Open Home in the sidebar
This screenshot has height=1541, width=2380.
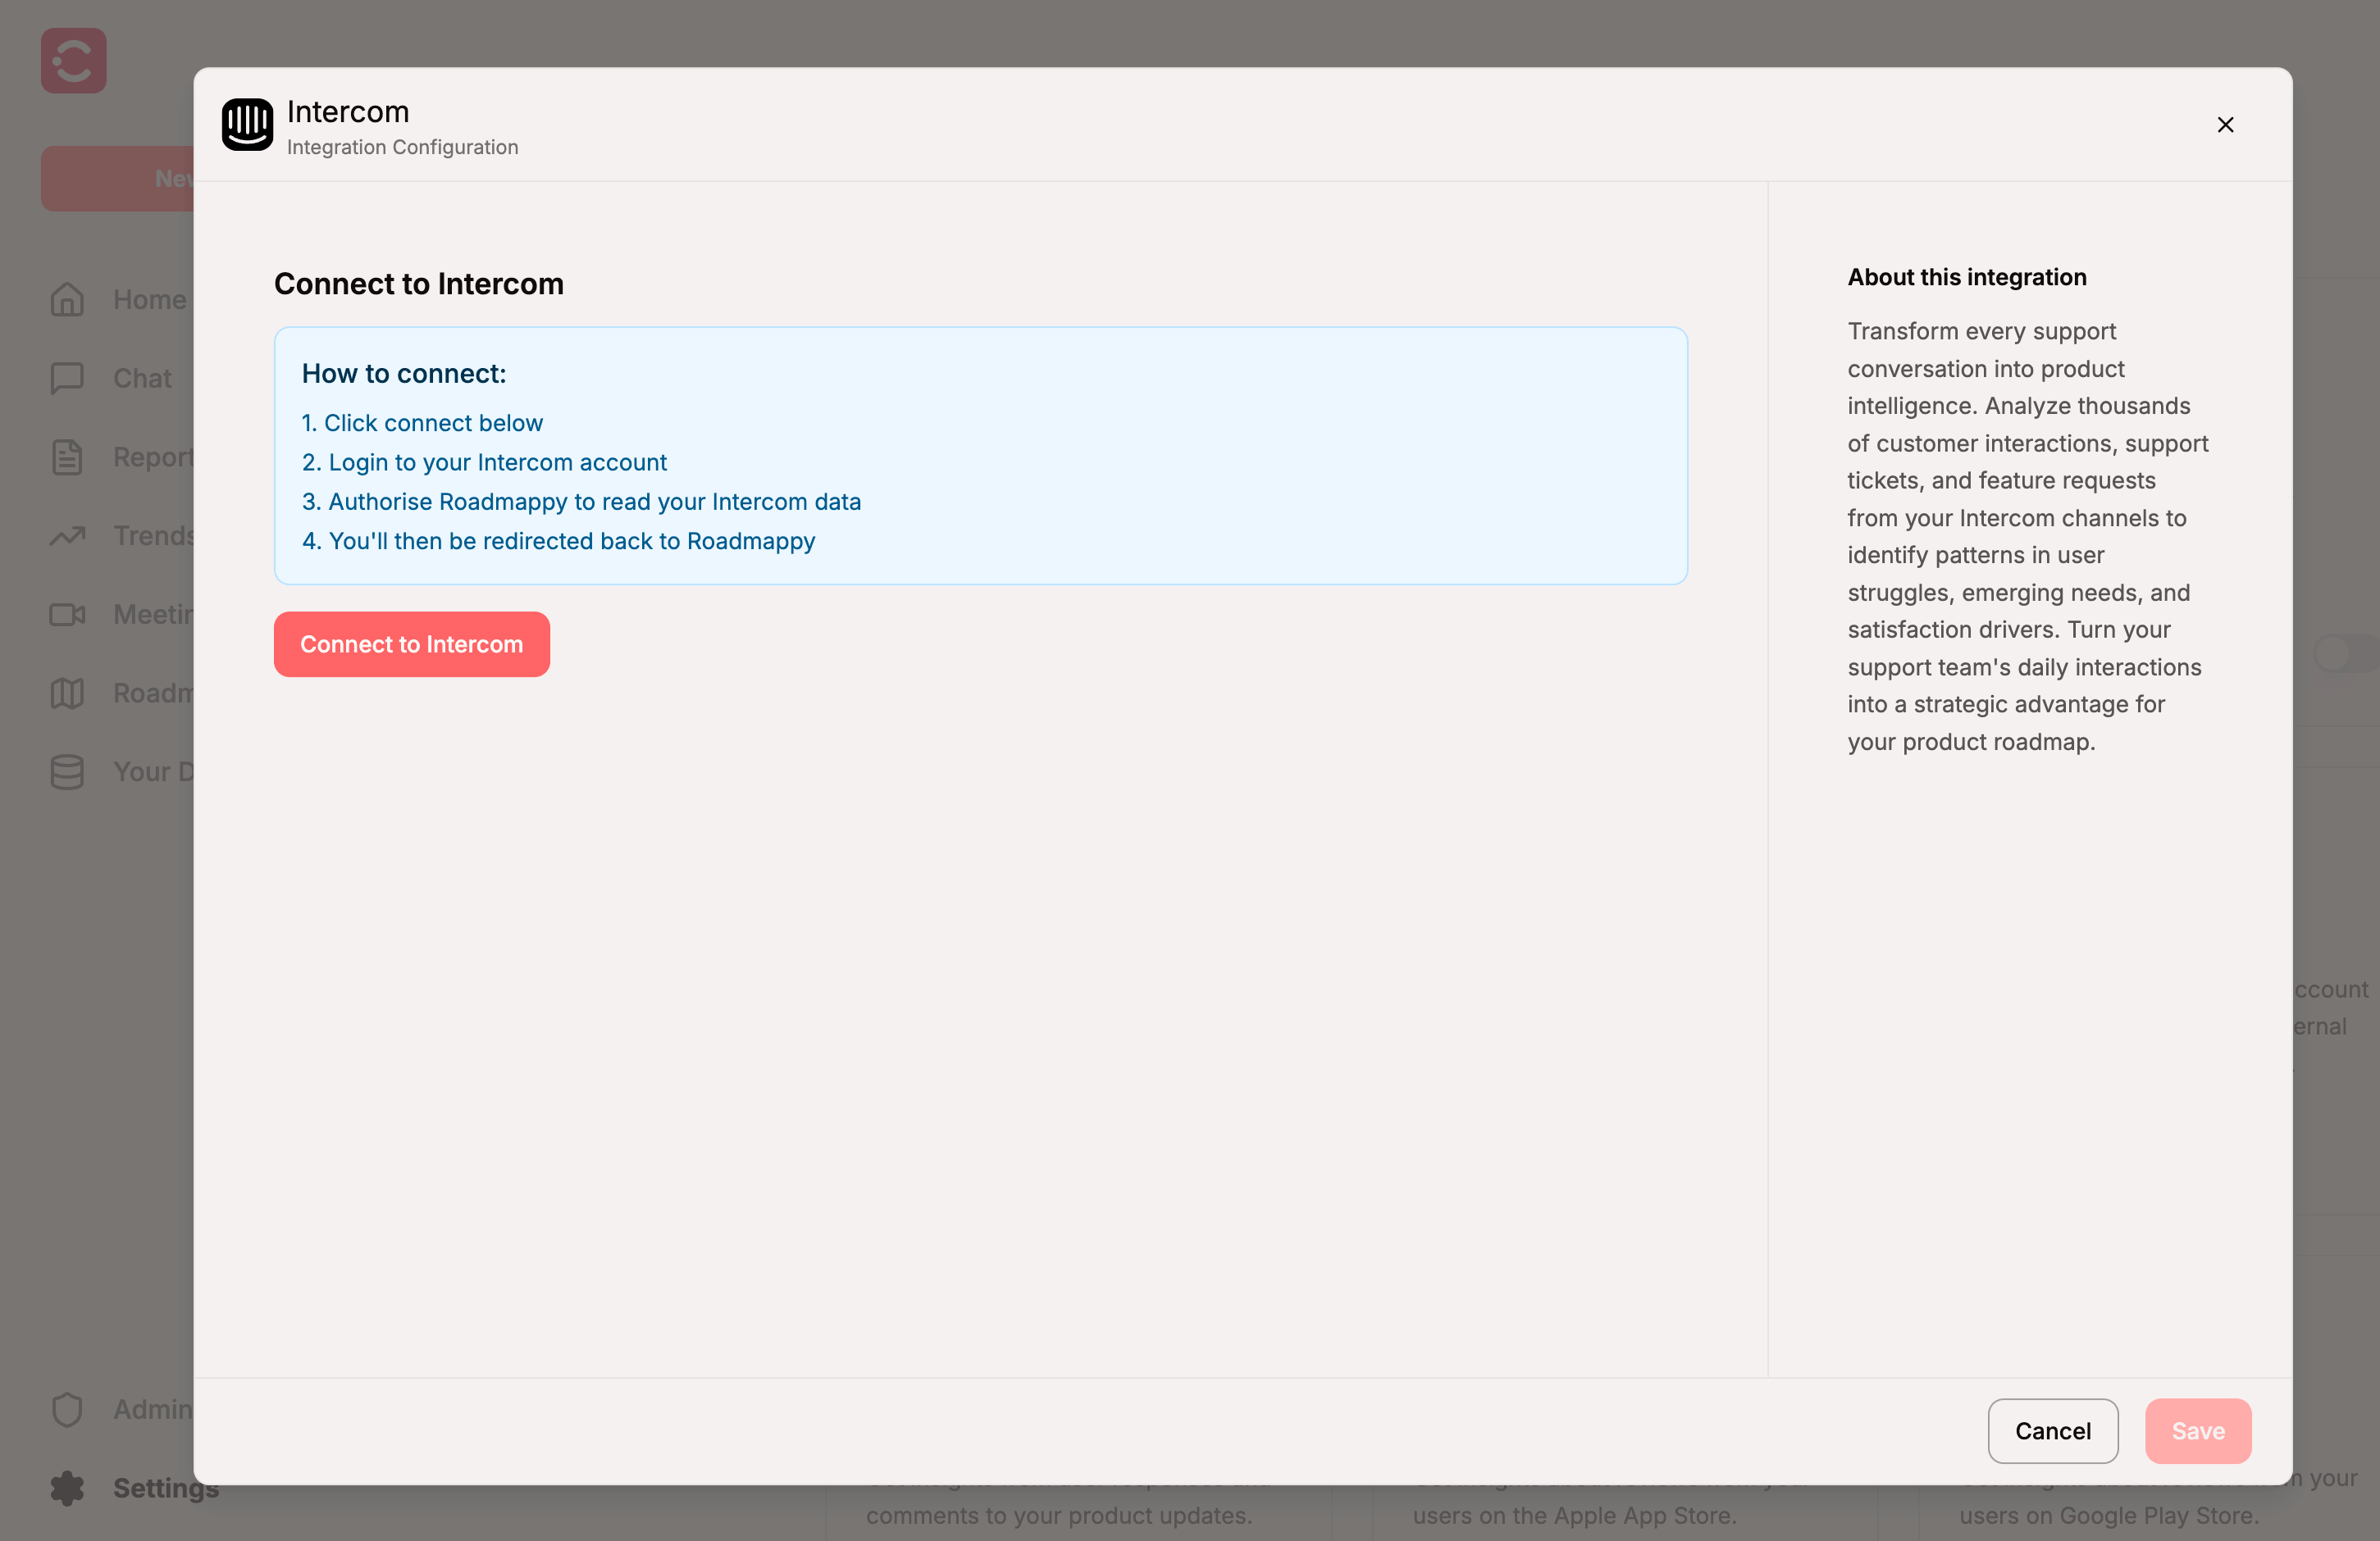(120, 300)
